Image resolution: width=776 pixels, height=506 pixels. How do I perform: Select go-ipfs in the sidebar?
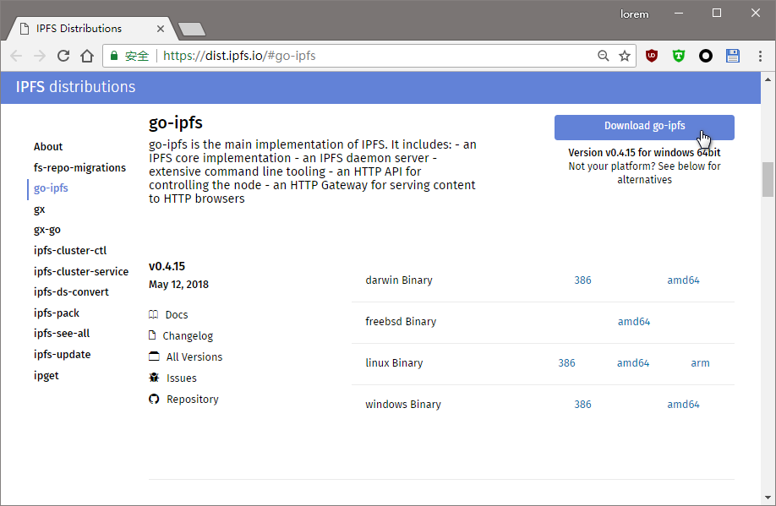(51, 188)
